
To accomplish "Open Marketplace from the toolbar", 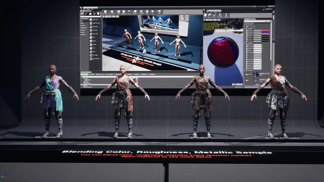I will coord(124,12).
